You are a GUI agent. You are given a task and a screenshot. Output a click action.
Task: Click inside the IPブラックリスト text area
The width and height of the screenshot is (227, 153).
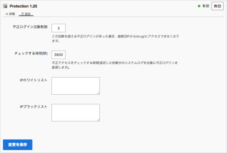point(75,112)
